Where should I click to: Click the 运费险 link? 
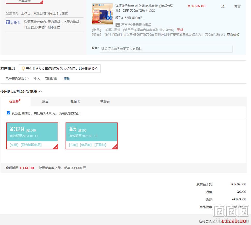point(15,22)
